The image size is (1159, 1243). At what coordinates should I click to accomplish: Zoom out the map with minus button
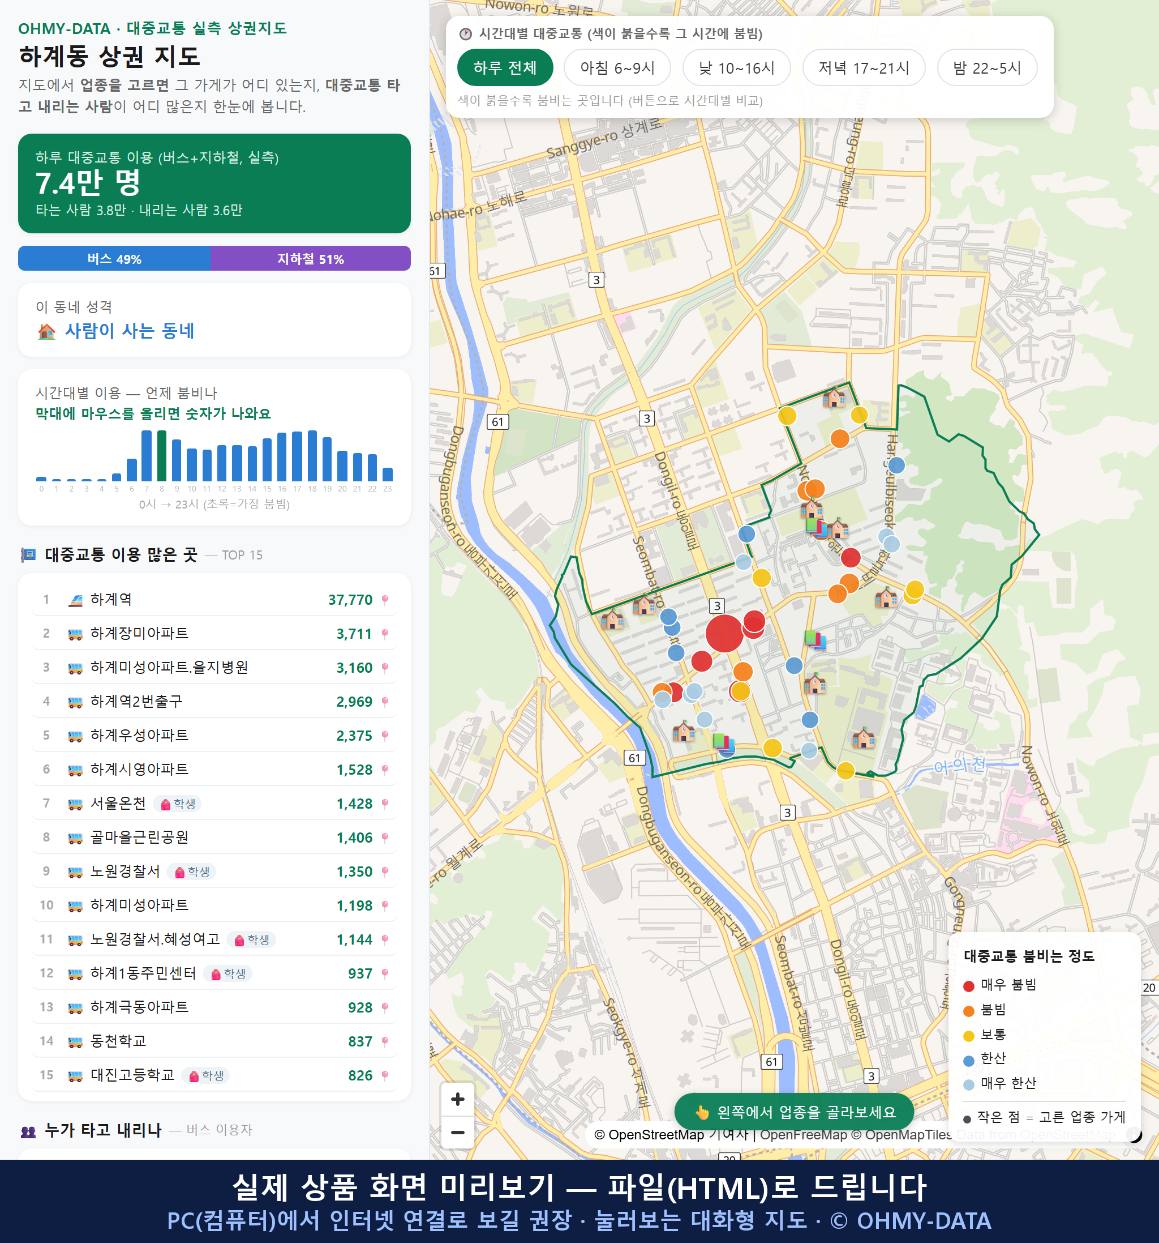pos(457,1131)
